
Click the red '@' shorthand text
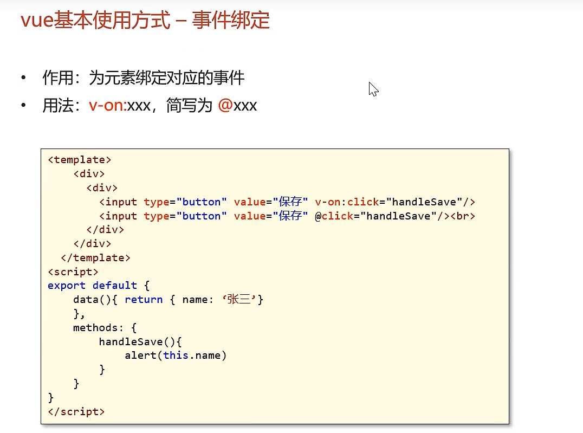tap(225, 106)
